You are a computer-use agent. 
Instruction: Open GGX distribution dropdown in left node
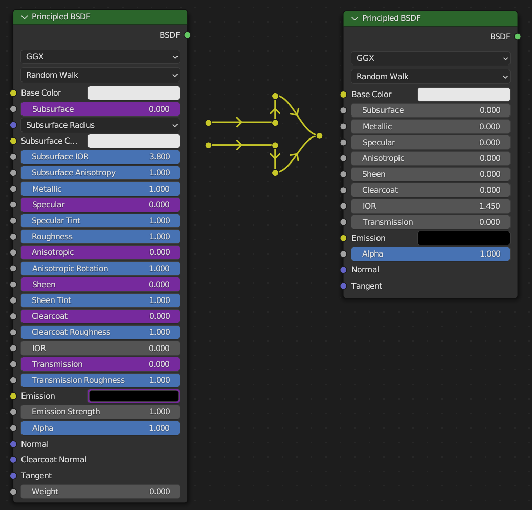(100, 57)
